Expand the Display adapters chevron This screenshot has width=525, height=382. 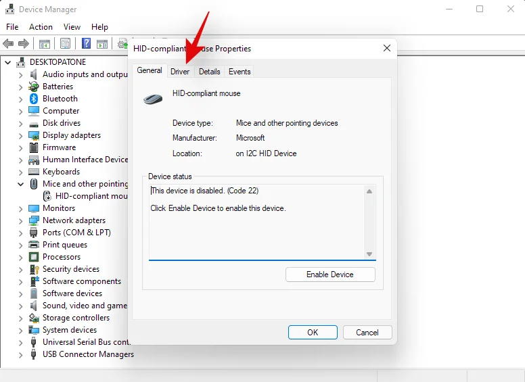20,136
